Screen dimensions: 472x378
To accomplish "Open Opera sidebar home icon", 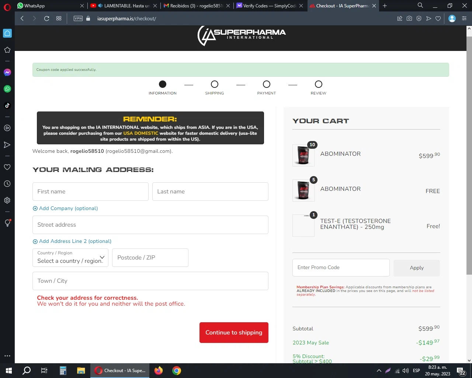I will point(7,33).
